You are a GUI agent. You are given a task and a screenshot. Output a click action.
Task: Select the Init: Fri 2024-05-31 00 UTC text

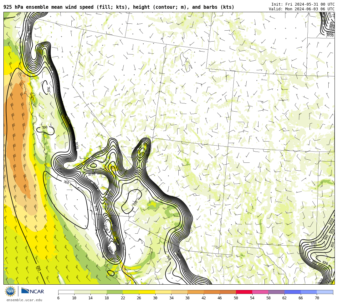[x=303, y=4]
